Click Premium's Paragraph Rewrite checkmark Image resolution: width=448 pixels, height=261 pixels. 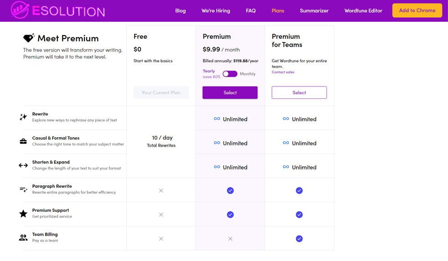pyautogui.click(x=230, y=190)
